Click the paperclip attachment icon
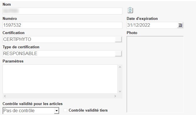The height and width of the screenshot is (115, 196). 130,10
